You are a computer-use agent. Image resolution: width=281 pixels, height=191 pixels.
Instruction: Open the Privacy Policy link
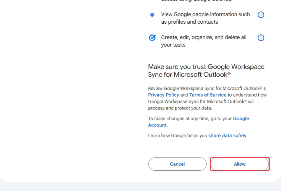click(163, 95)
